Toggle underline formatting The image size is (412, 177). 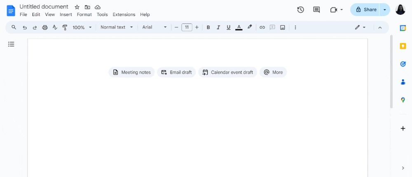point(228,27)
